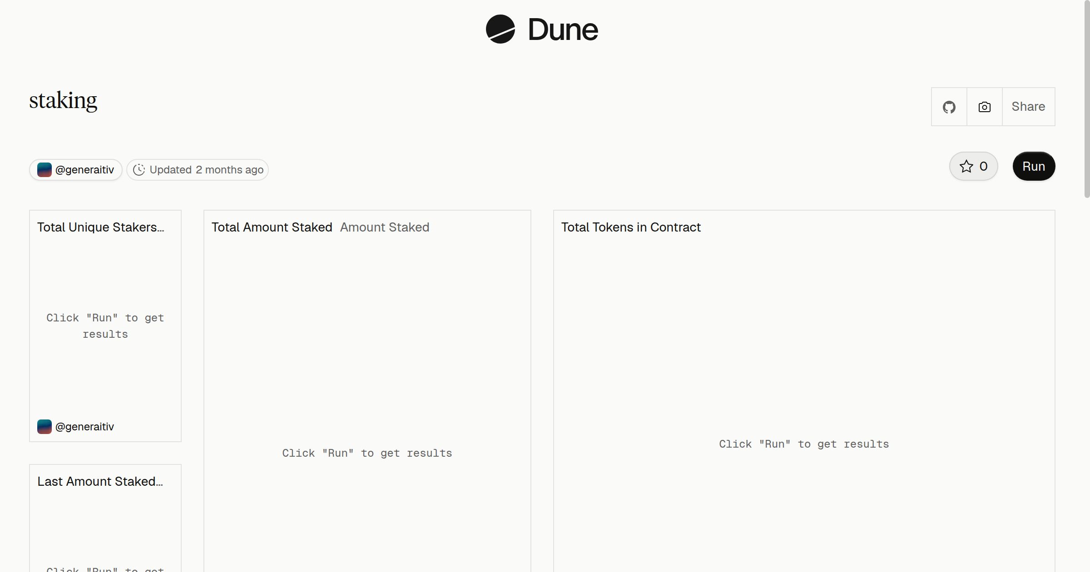This screenshot has width=1090, height=572.
Task: Click the staking dashboard title
Action: pyautogui.click(x=63, y=100)
